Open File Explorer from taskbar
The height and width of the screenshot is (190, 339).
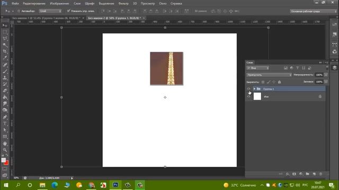point(42,185)
